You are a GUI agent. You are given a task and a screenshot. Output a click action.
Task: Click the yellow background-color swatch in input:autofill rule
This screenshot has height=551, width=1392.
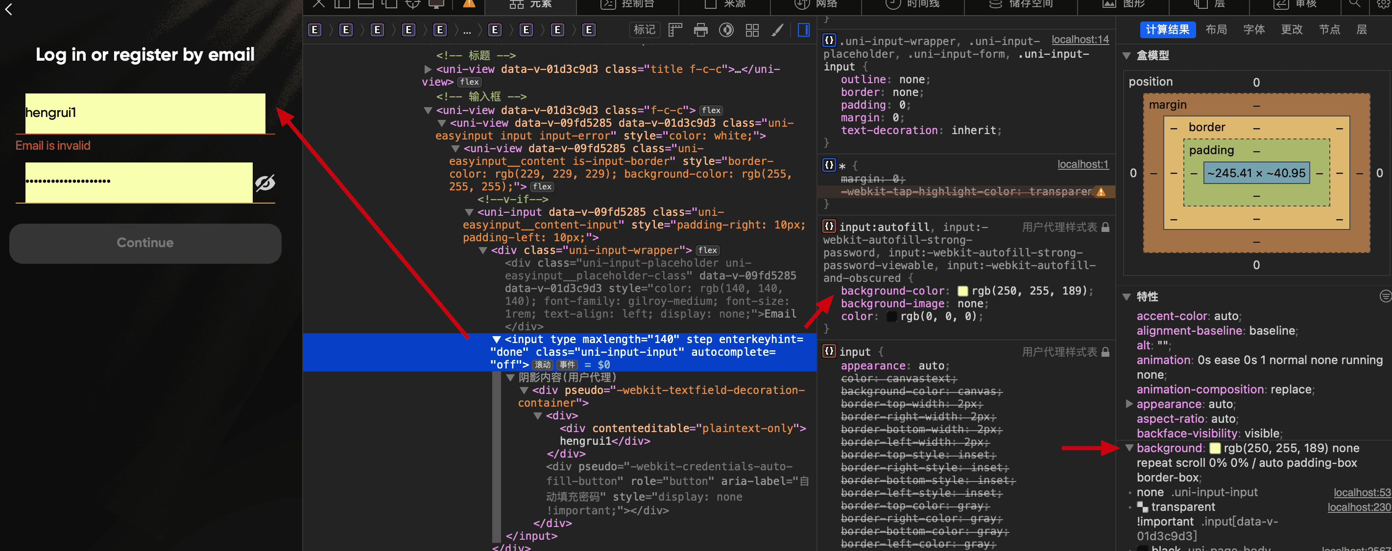962,292
